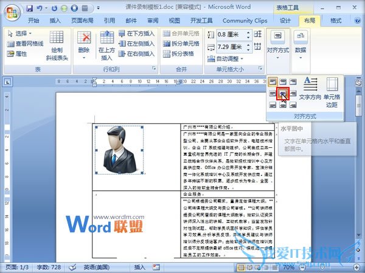Decrease the column width with down spinner
The height and width of the screenshot is (273, 365).
(249, 50)
